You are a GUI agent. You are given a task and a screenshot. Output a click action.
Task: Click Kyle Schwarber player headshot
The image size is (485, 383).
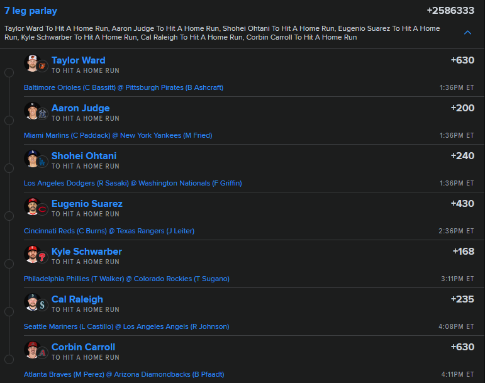[32, 254]
